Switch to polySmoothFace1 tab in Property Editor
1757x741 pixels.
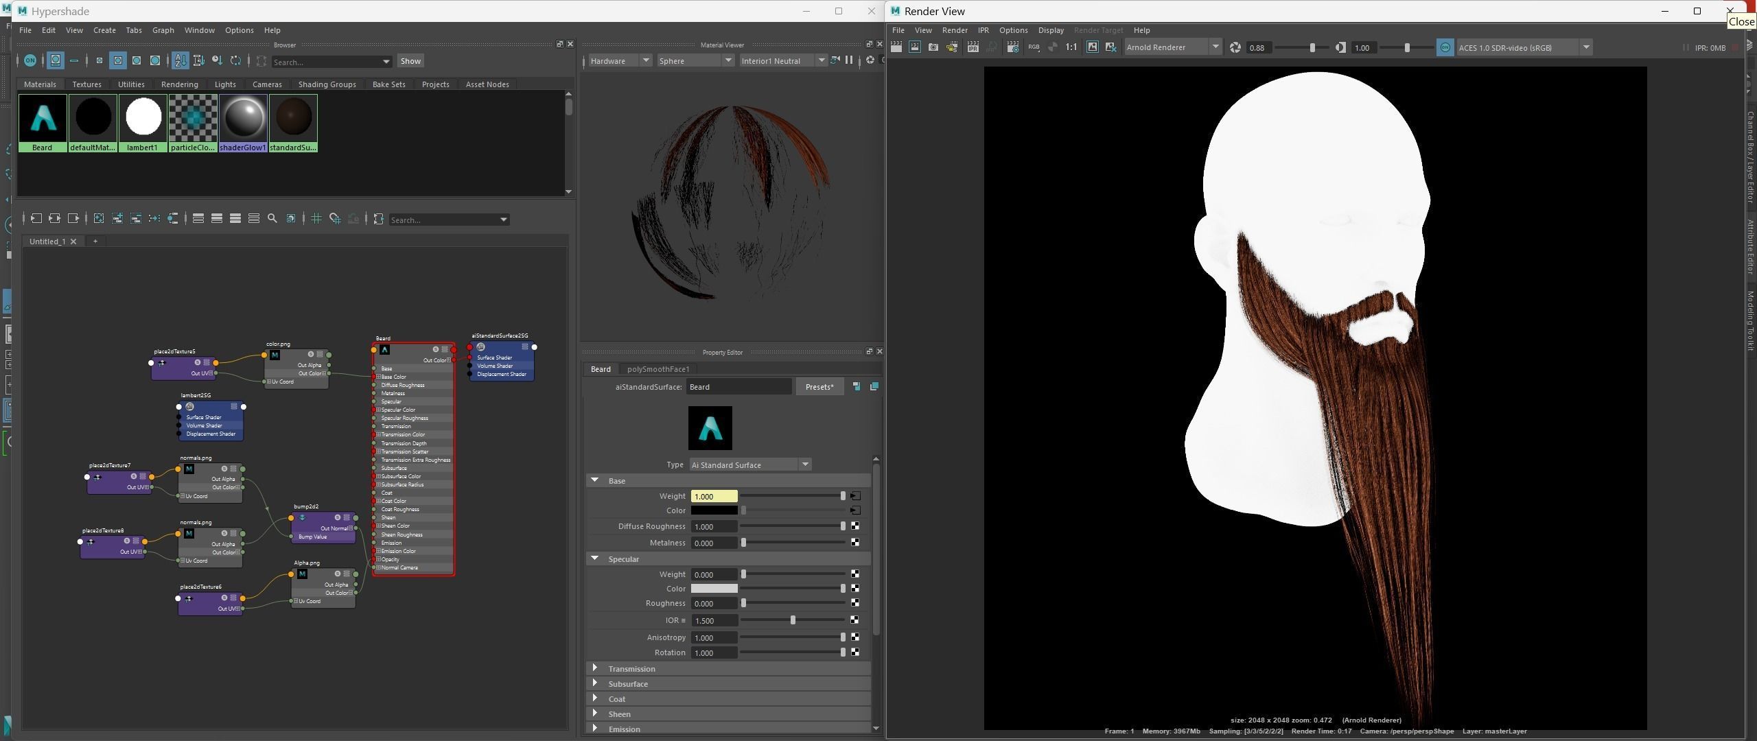pyautogui.click(x=658, y=369)
